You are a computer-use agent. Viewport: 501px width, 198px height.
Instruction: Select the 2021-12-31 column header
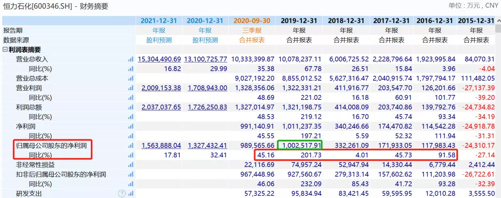[159, 21]
